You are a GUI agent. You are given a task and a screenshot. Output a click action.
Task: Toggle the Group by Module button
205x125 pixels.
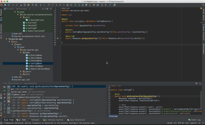(9, 91)
